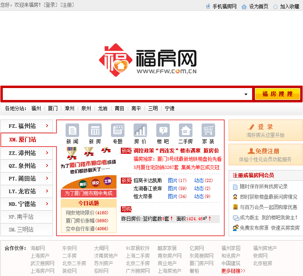The height and width of the screenshot is (276, 303).
Task: Open partner link 福州房地产
Action: 265,248
